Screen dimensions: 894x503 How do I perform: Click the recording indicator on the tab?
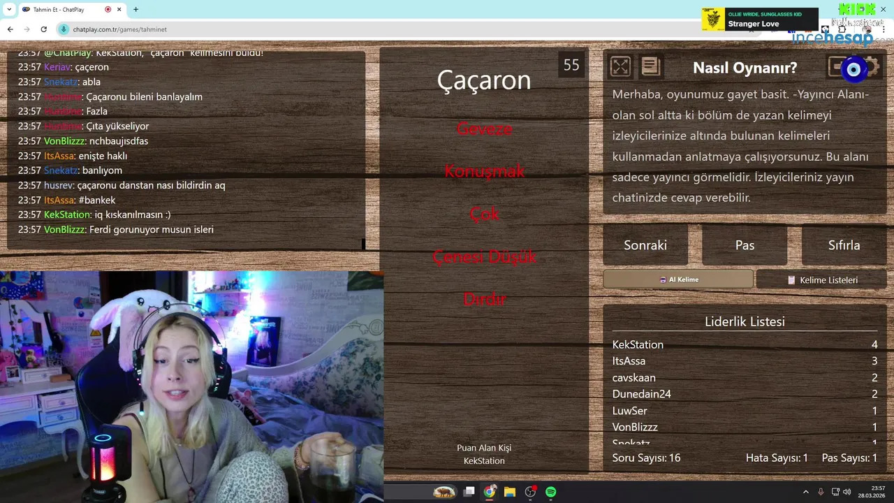(108, 9)
